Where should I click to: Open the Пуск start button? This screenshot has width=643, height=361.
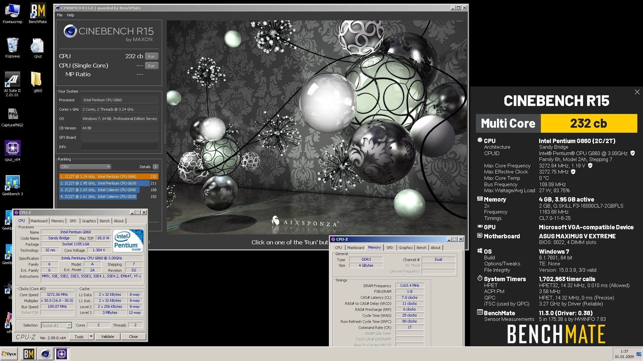coord(9,354)
